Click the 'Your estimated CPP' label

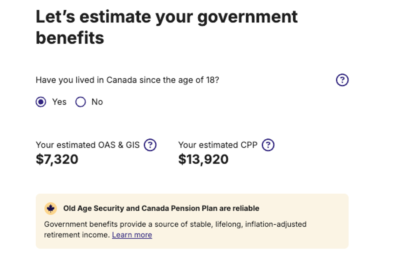tap(218, 145)
